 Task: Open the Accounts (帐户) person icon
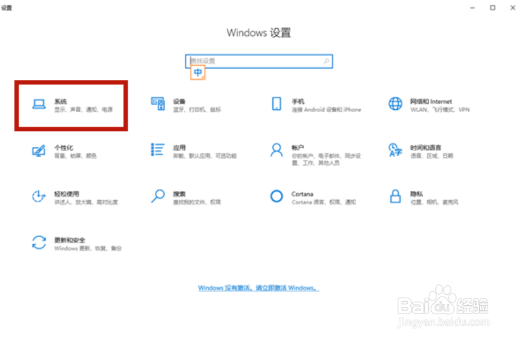pos(276,150)
